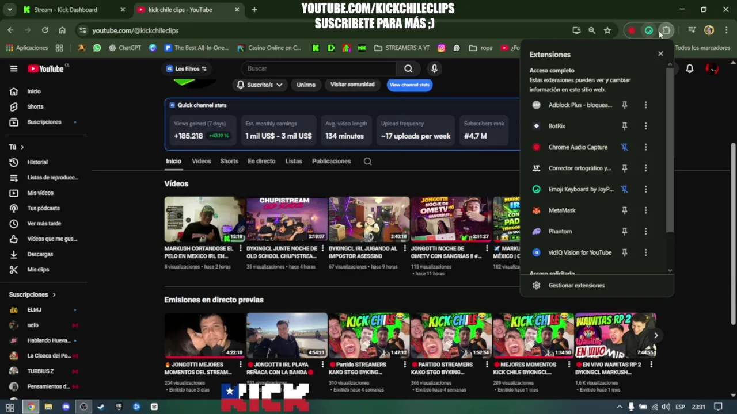This screenshot has width=737, height=414.
Task: Switch to Stream - Kick Dashboard tab
Action: (x=74, y=10)
